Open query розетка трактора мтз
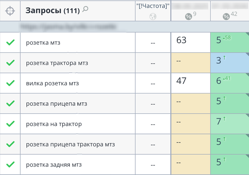249x175 pixels. click(x=57, y=63)
